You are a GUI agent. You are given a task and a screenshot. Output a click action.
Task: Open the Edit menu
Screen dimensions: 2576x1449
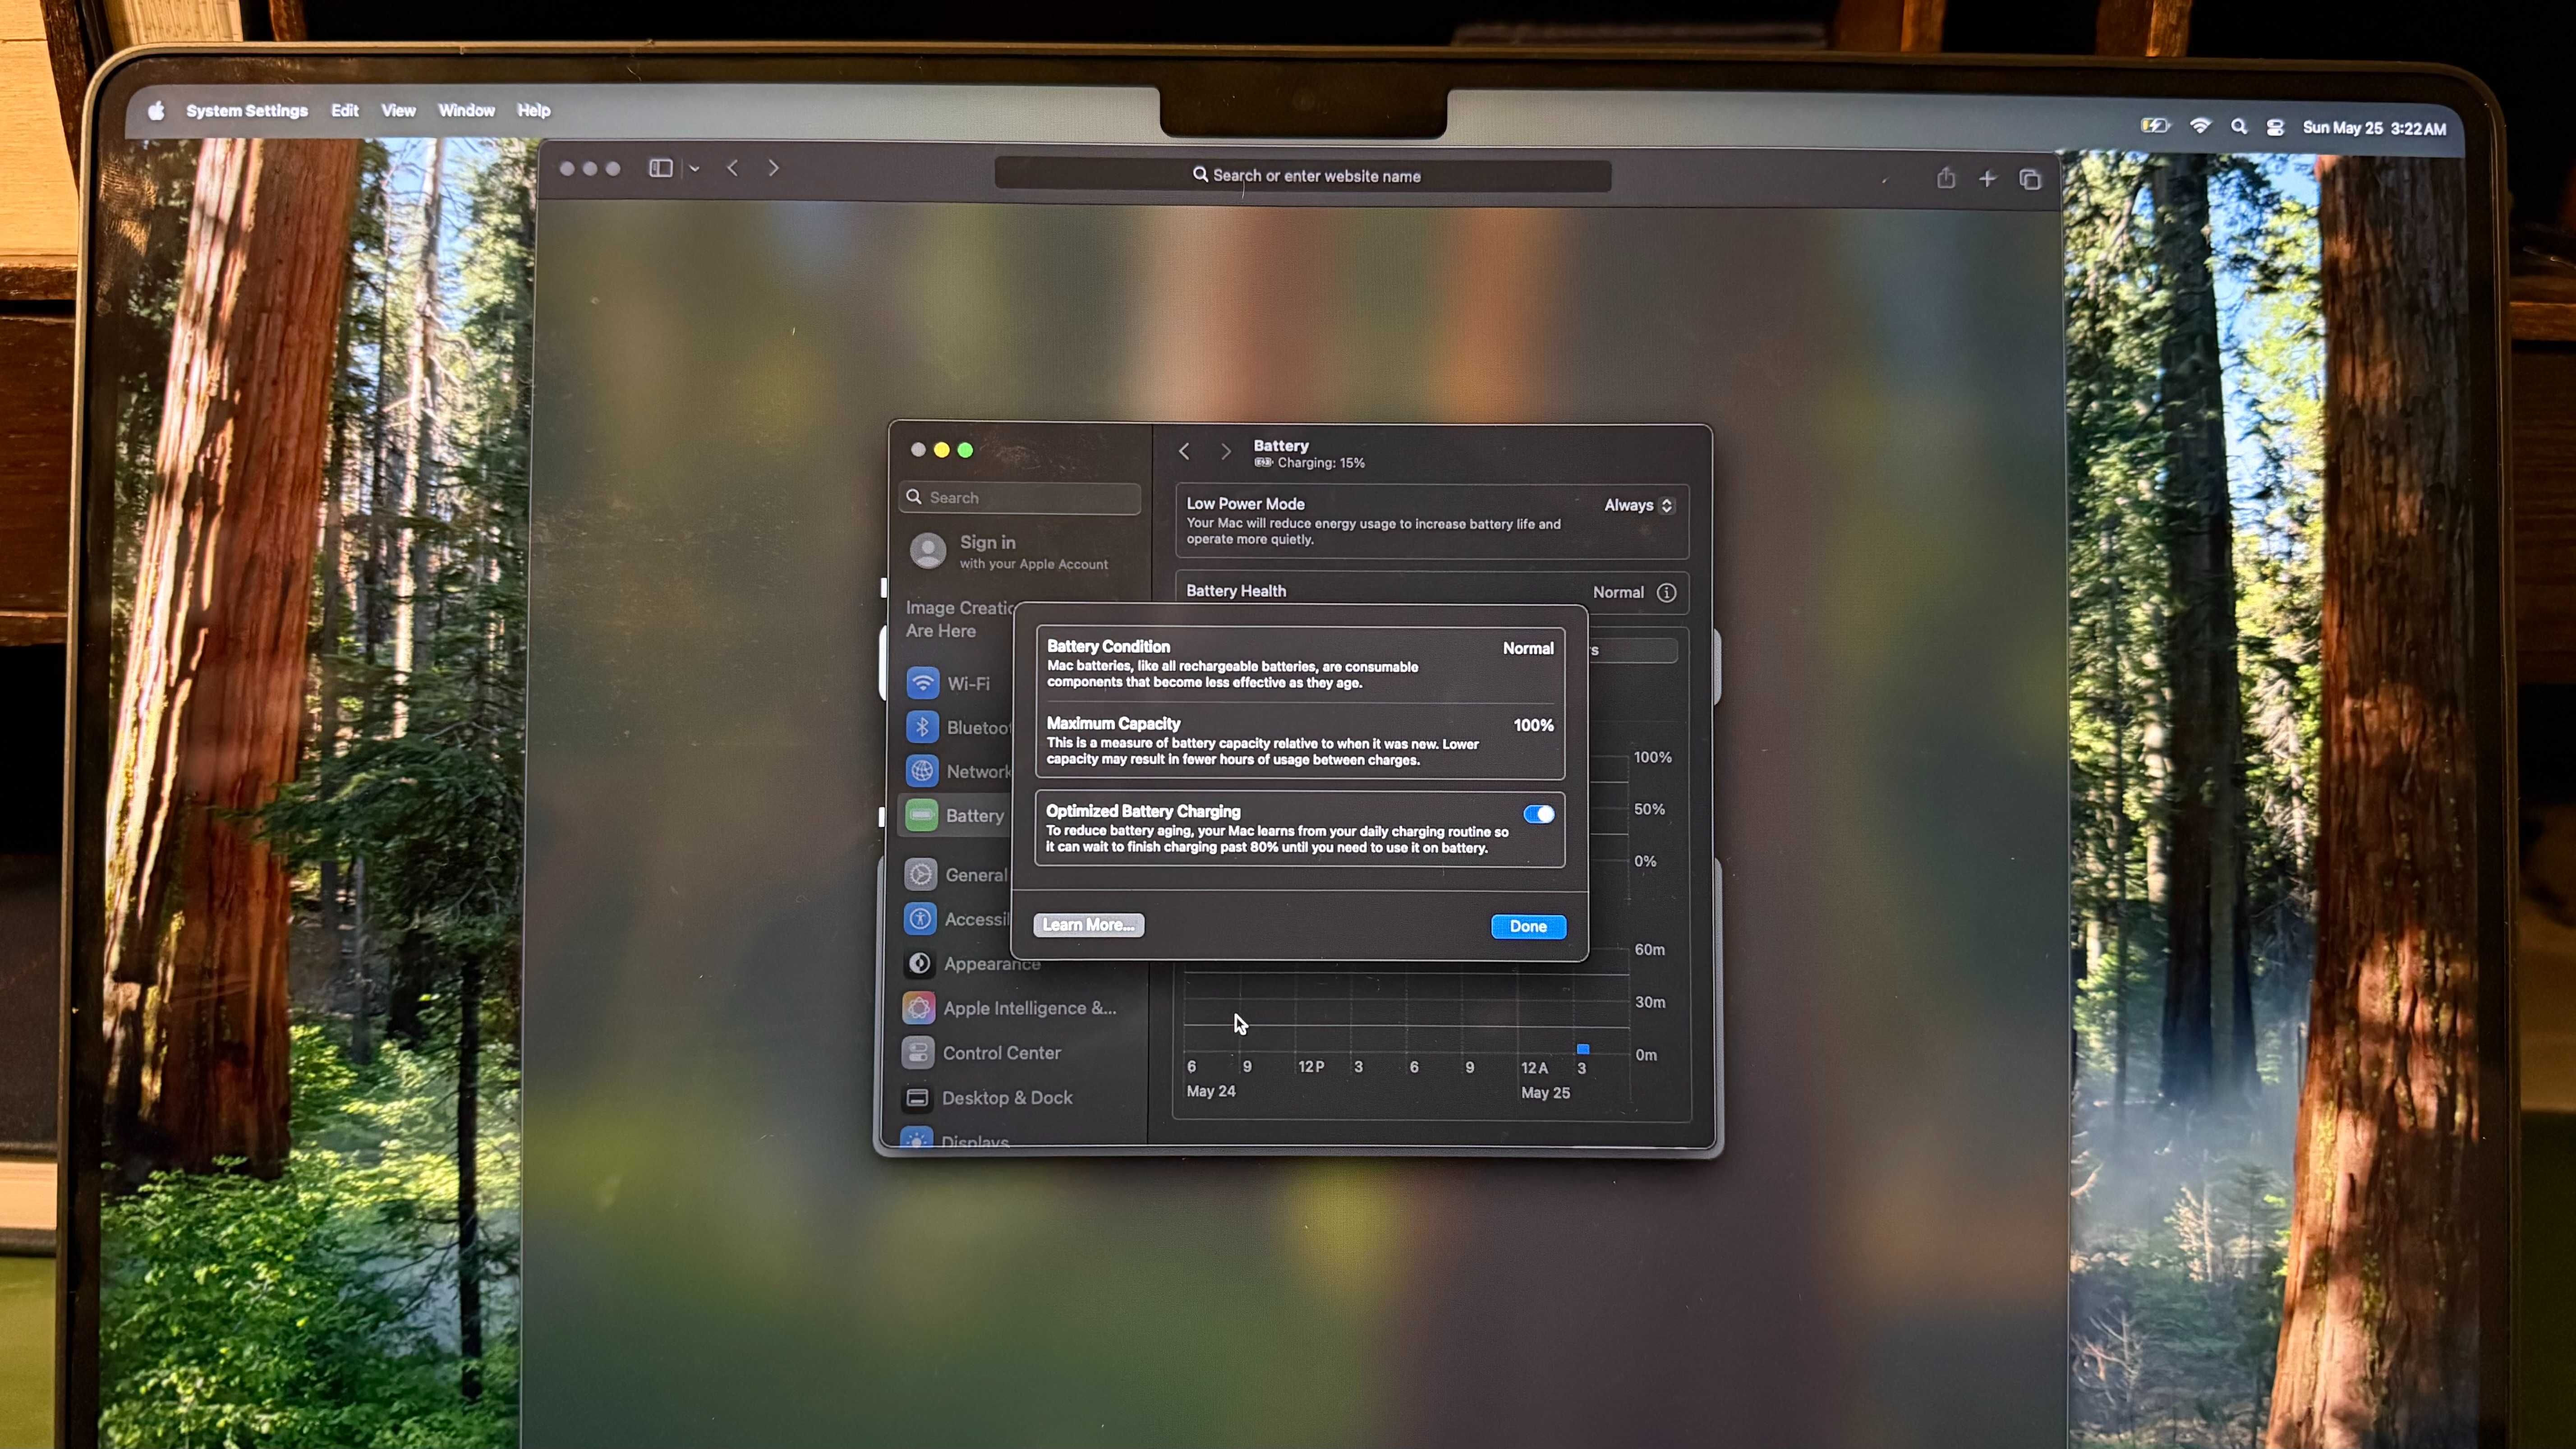pyautogui.click(x=345, y=111)
